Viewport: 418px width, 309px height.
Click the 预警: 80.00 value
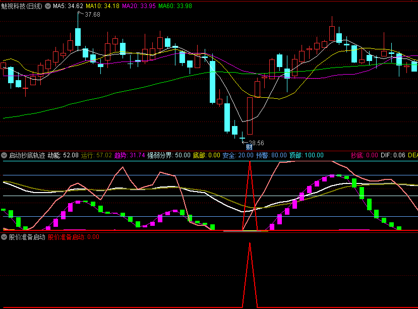(x=271, y=155)
